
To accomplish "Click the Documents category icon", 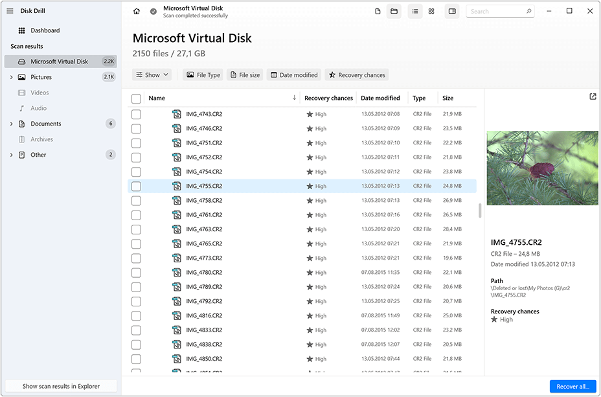I will (x=22, y=124).
